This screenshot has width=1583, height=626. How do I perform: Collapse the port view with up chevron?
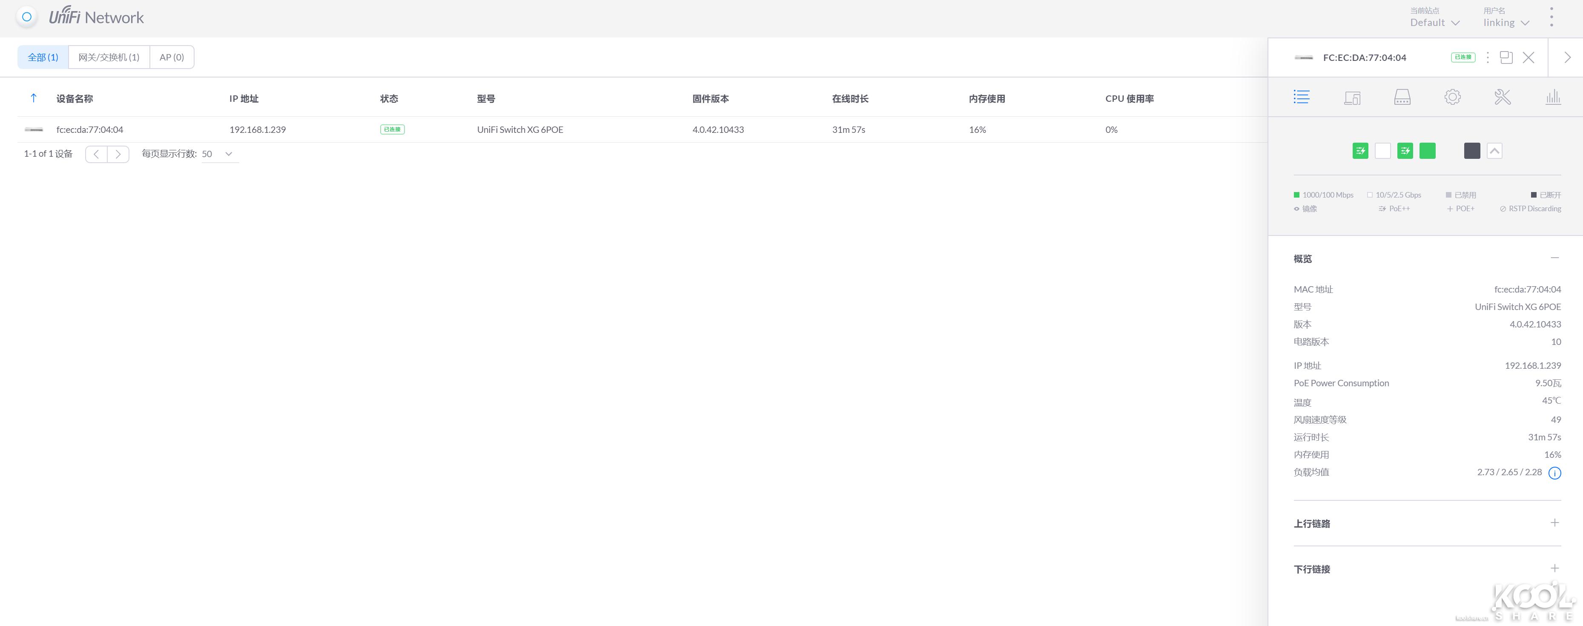point(1494,151)
